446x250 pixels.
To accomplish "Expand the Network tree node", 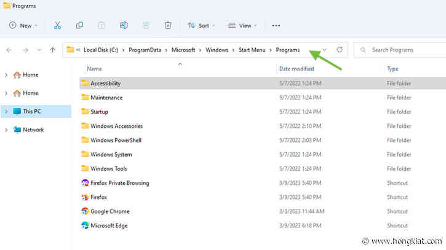I will (x=6, y=130).
